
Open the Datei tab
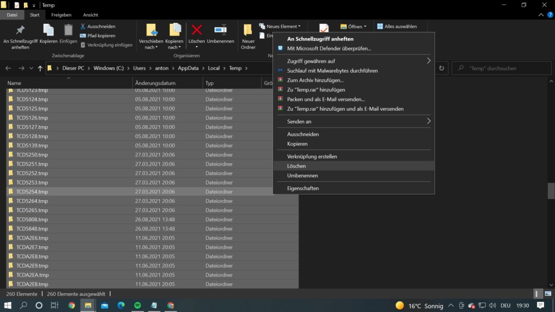12,15
